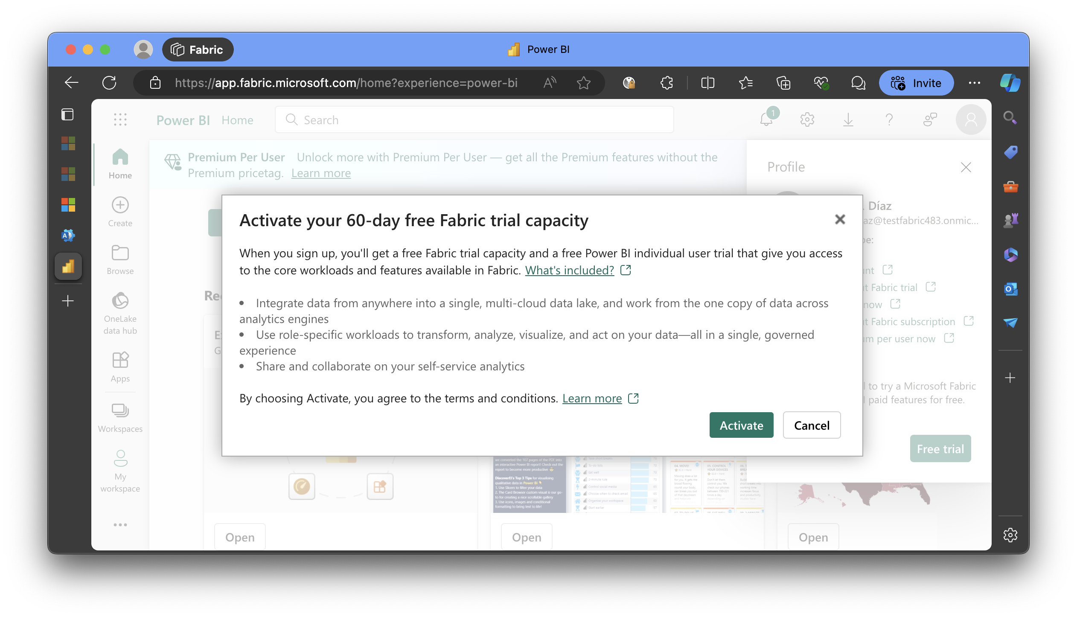The width and height of the screenshot is (1077, 617).
Task: Click Power BI brand label in header
Action: (183, 120)
